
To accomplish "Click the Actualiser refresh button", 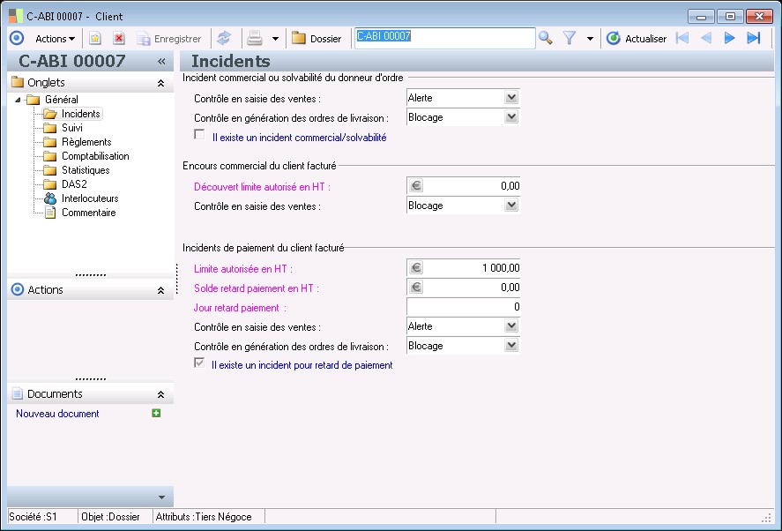I will [637, 39].
